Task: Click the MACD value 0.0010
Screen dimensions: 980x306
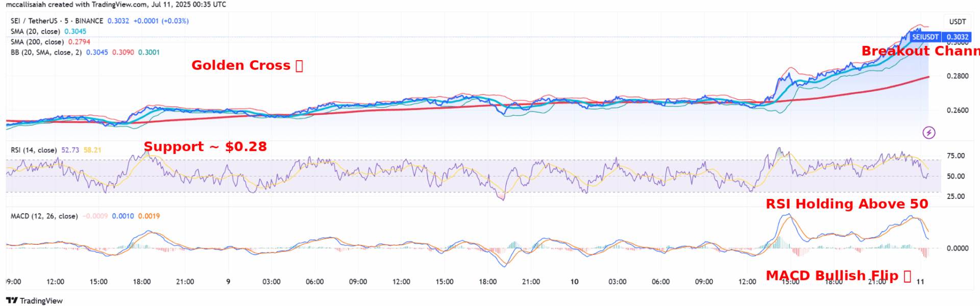Action: tap(123, 216)
